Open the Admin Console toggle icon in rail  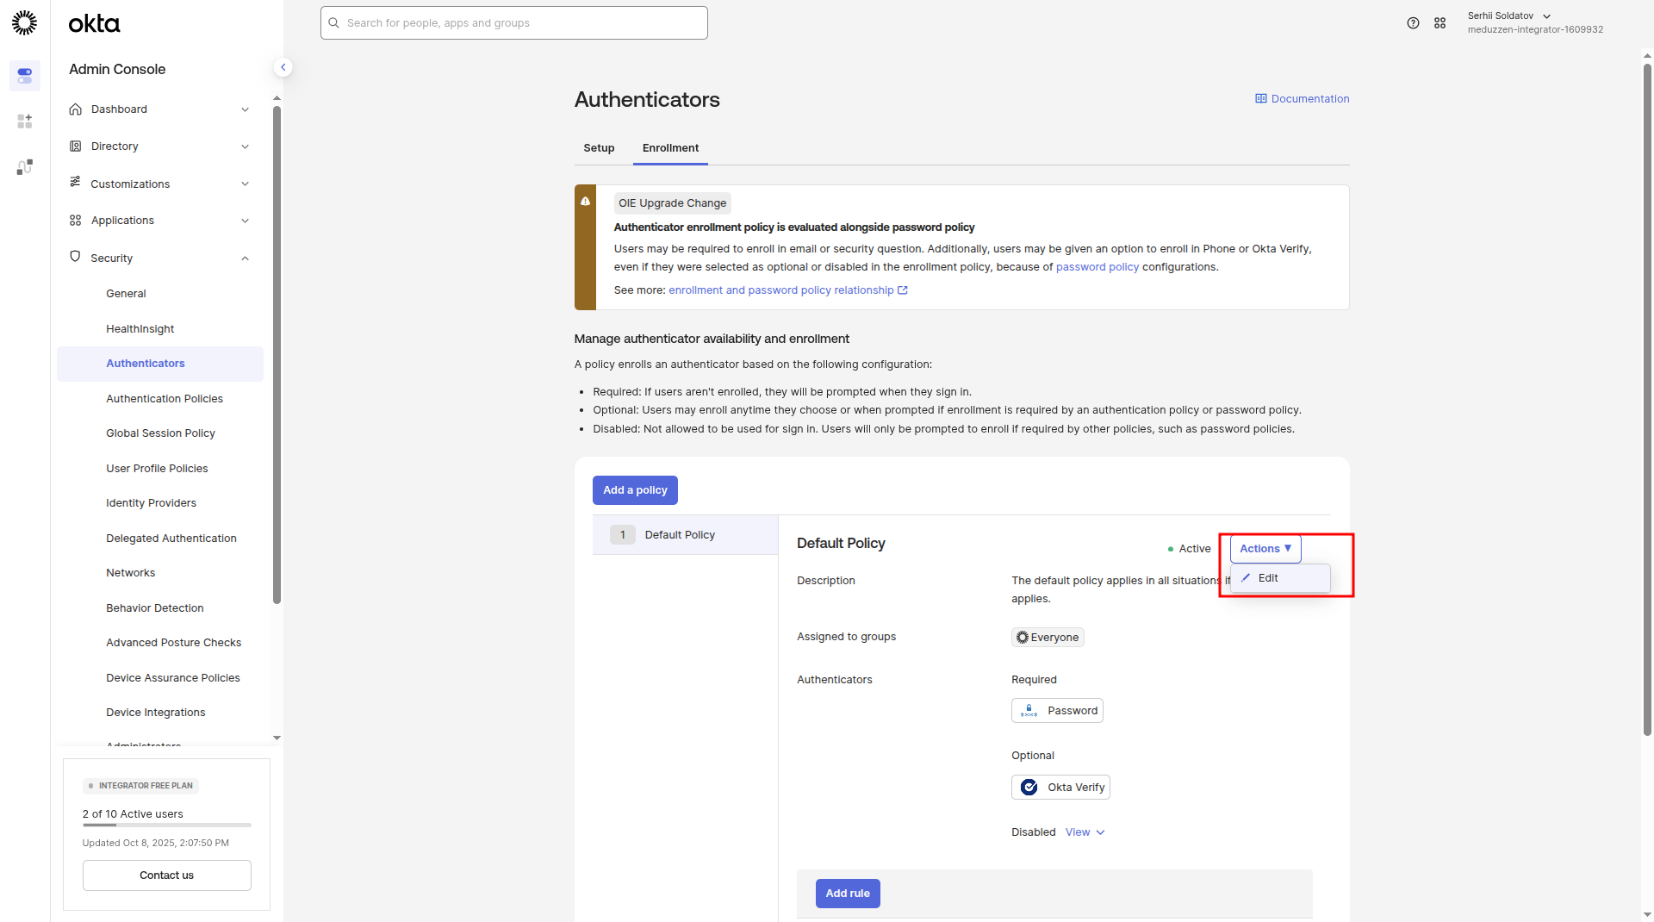24,76
